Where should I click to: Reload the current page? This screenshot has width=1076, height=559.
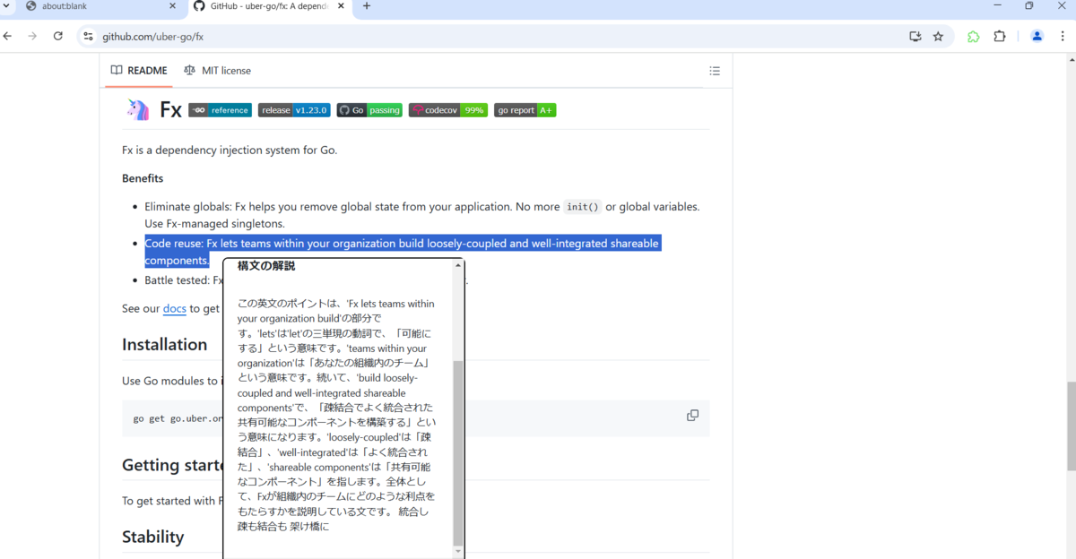(58, 36)
